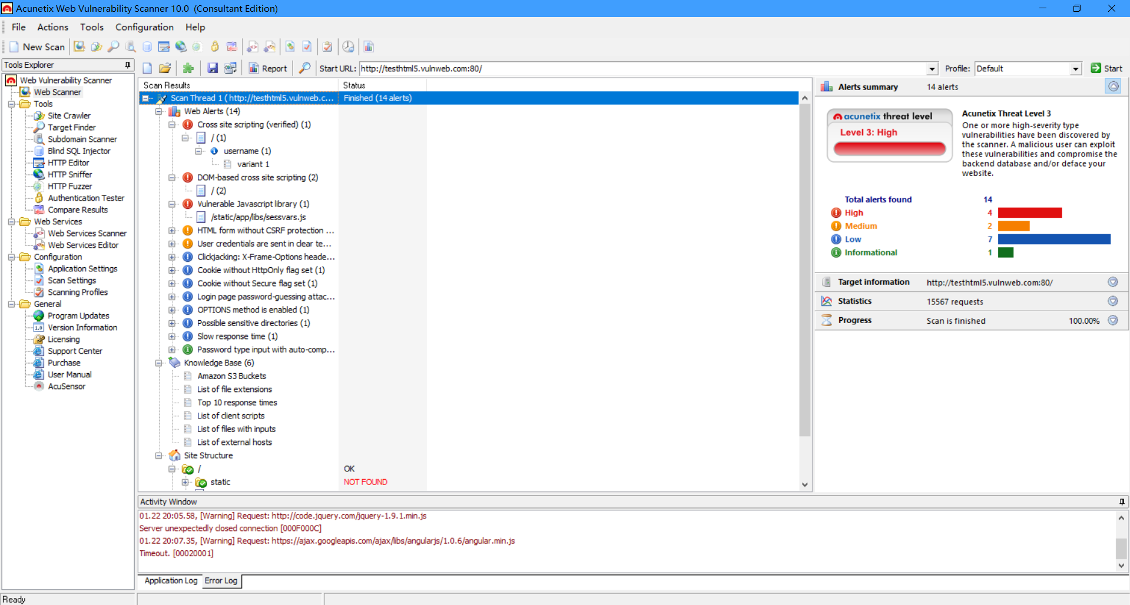1130x605 pixels.
Task: Click the blue Low alerts bar
Action: (1054, 239)
